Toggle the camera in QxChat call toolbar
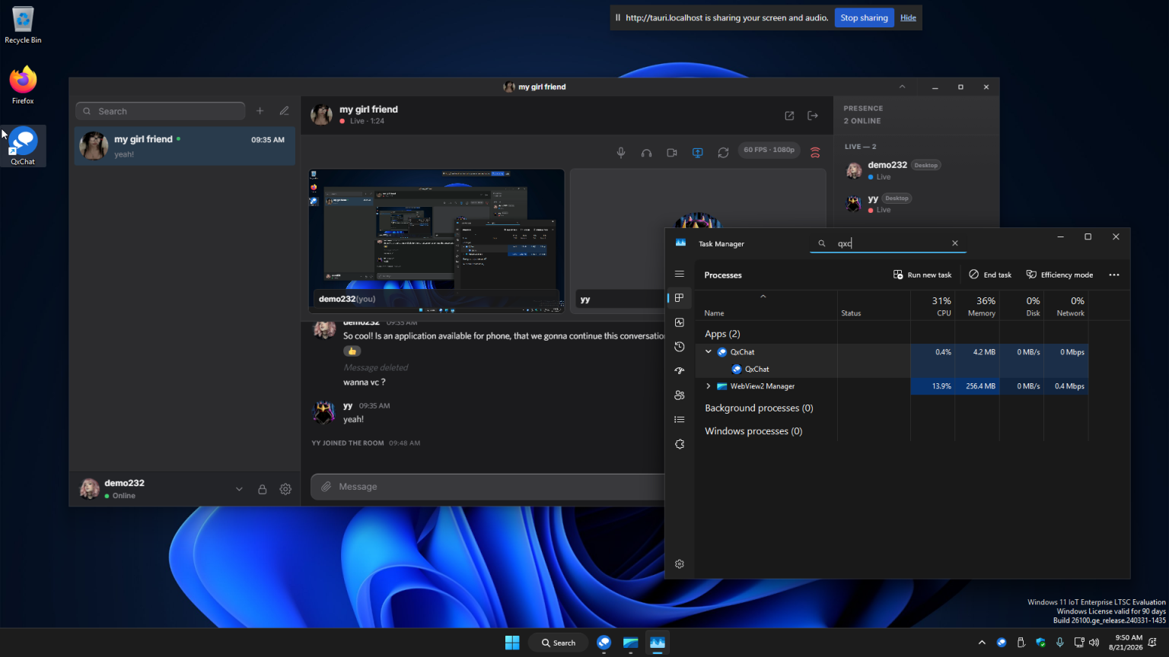 coord(672,153)
